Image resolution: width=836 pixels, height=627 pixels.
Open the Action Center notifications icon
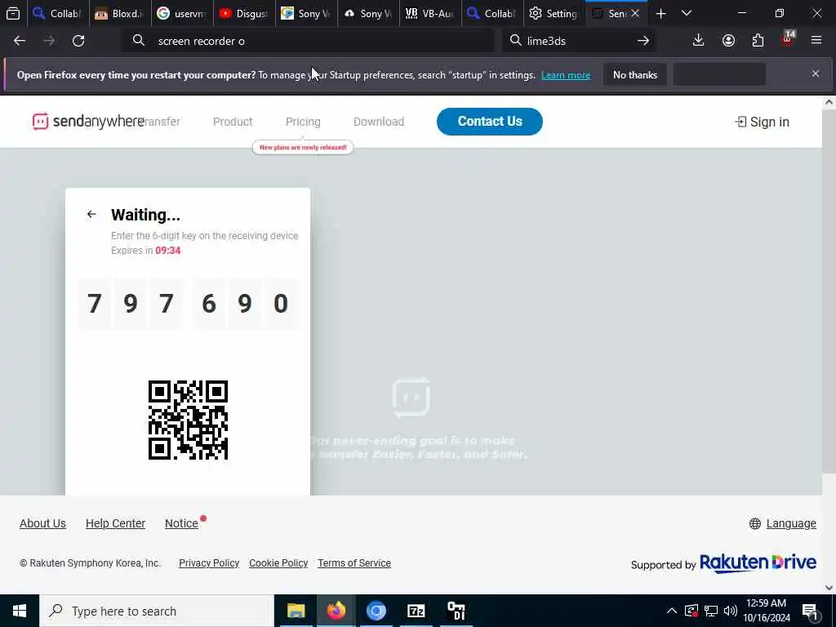pyautogui.click(x=811, y=611)
